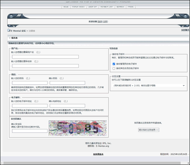Image resolution: width=190 pixels, height=165 pixels.
Task: Open the FORUM INDEX nav item
Action: click(78, 7)
